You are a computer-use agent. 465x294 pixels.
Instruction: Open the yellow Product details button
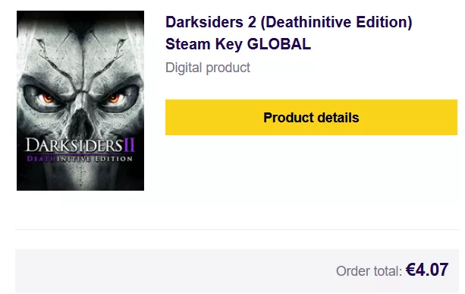tap(311, 117)
